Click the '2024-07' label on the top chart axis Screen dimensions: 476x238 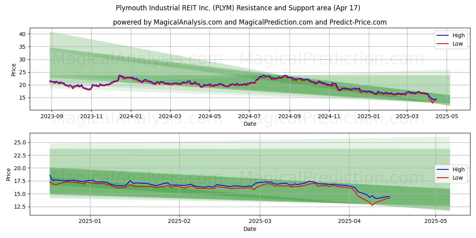click(249, 117)
